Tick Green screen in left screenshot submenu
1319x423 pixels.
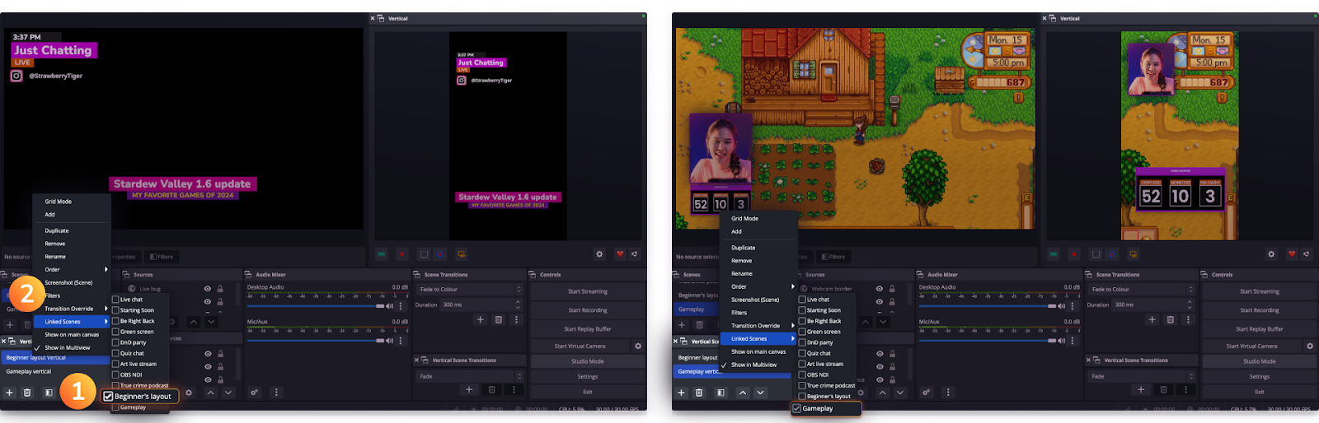coord(115,332)
